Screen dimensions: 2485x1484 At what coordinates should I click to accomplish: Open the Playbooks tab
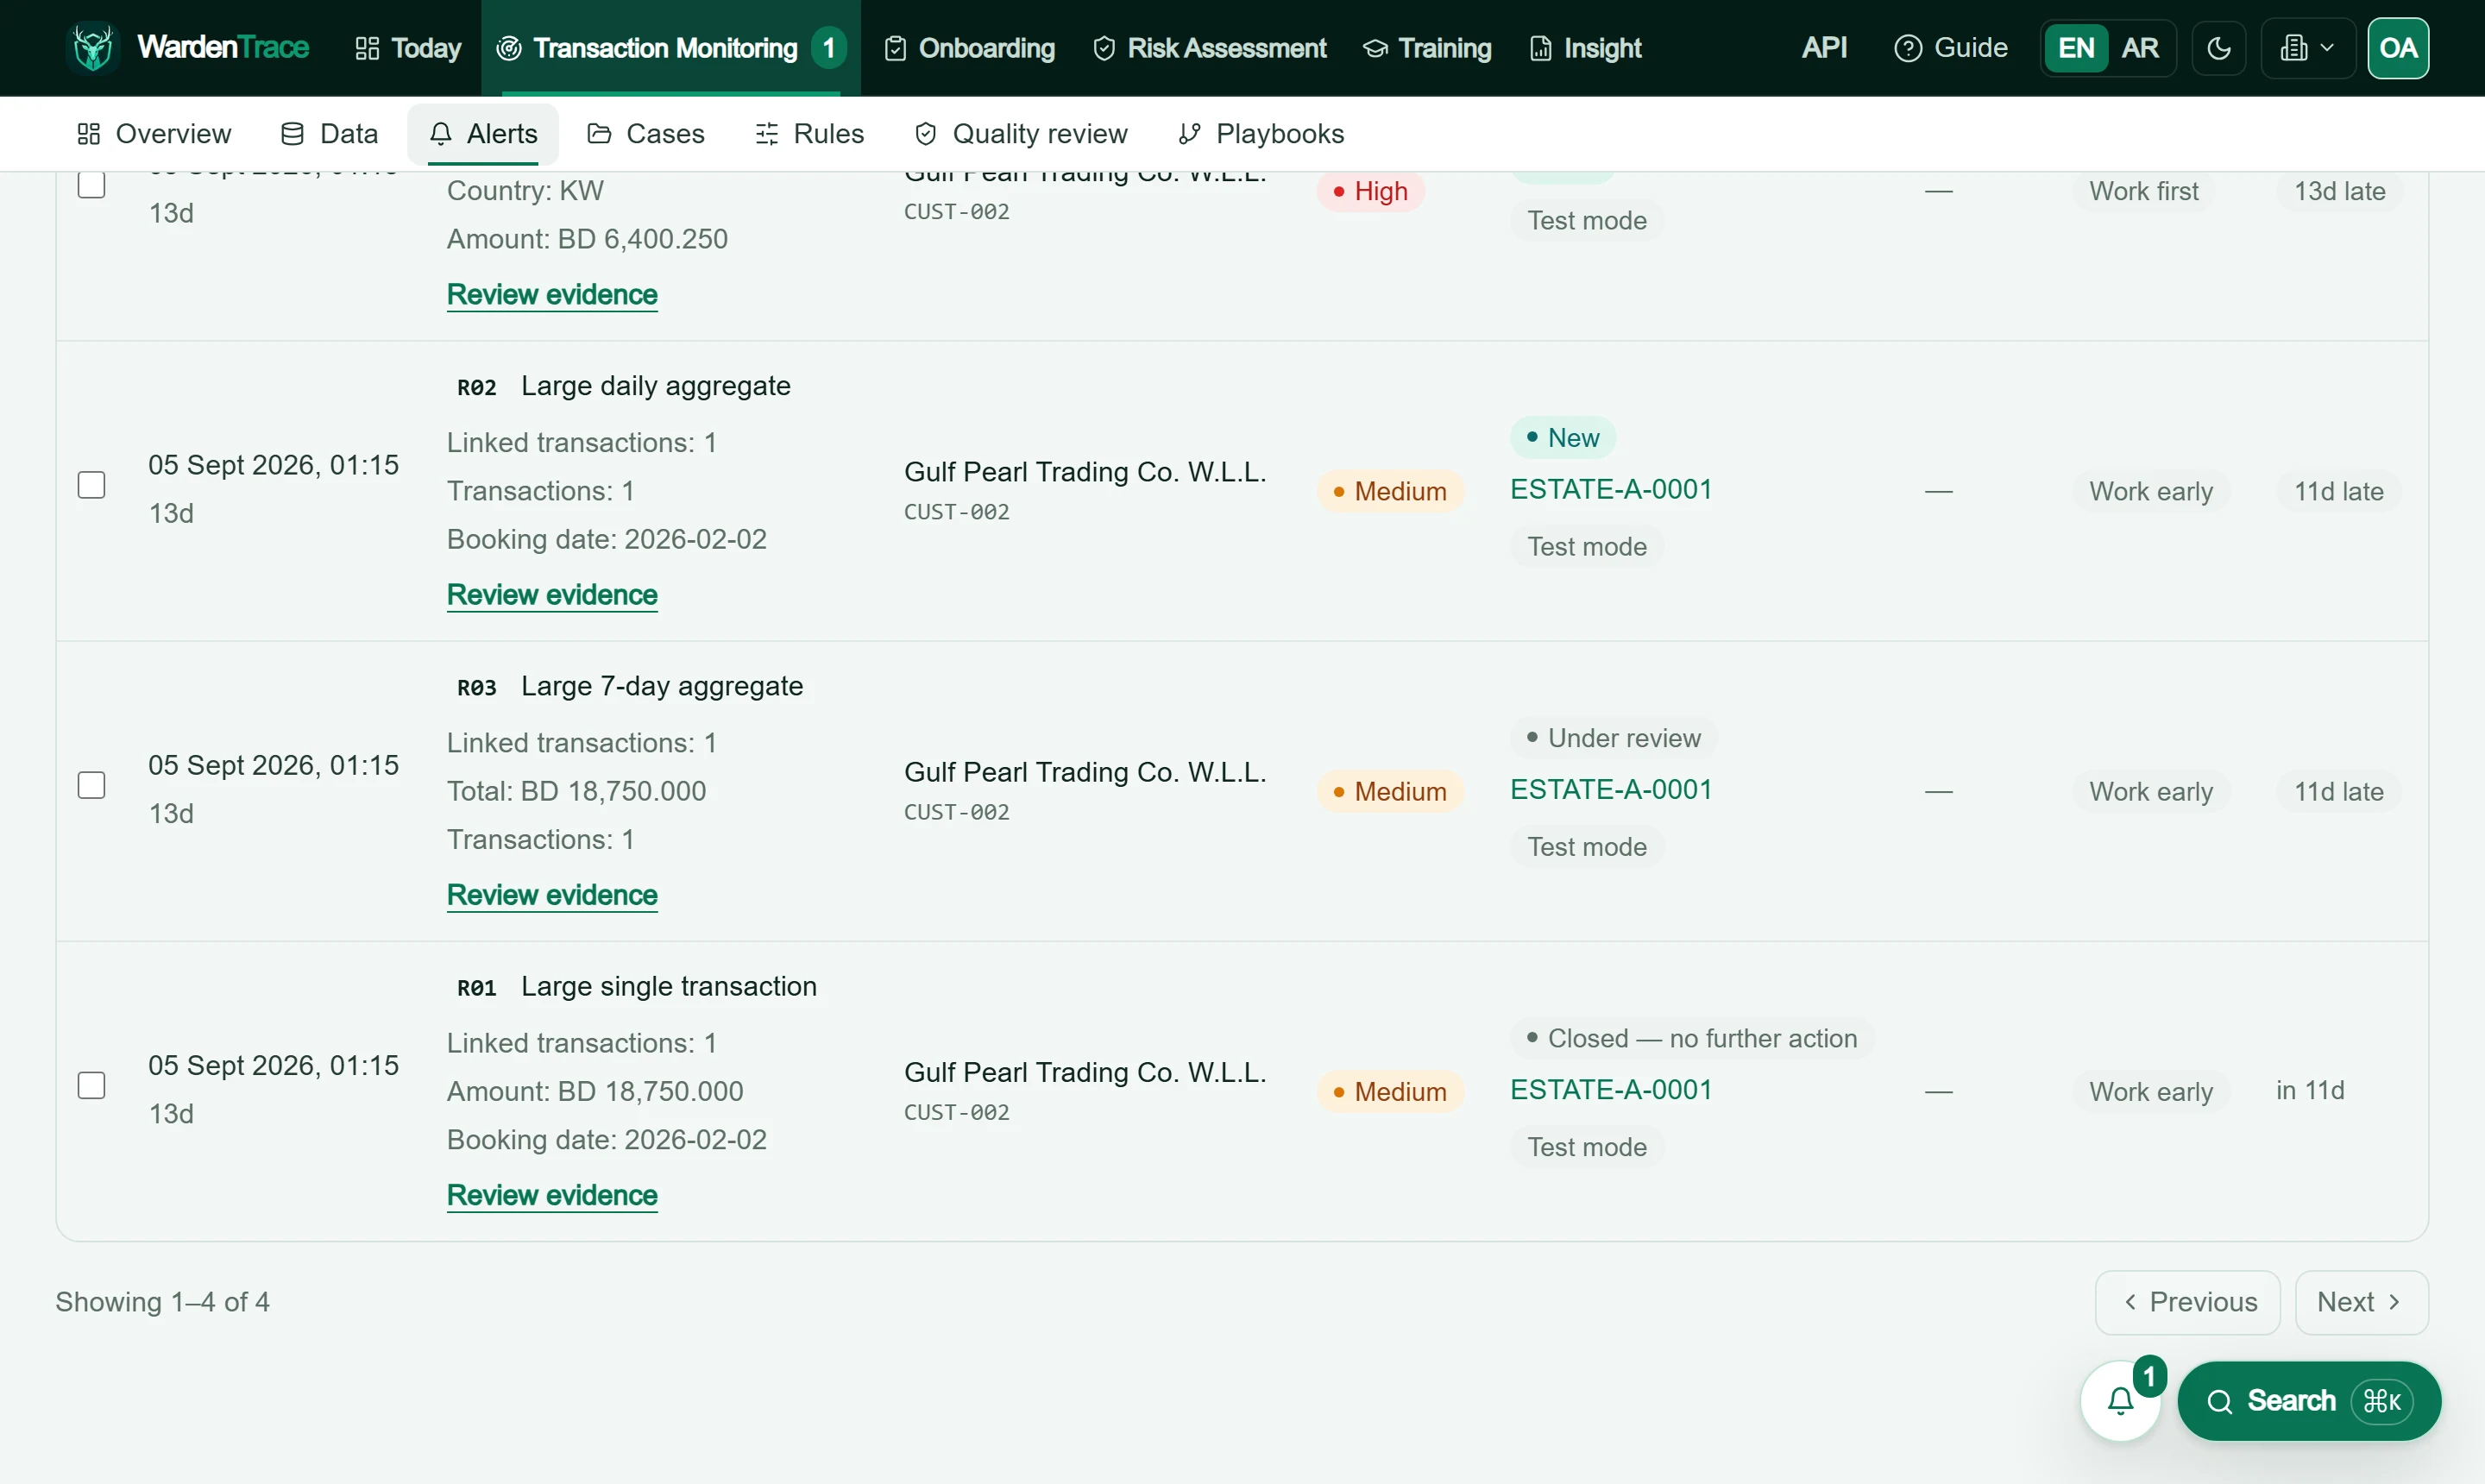pos(1261,134)
